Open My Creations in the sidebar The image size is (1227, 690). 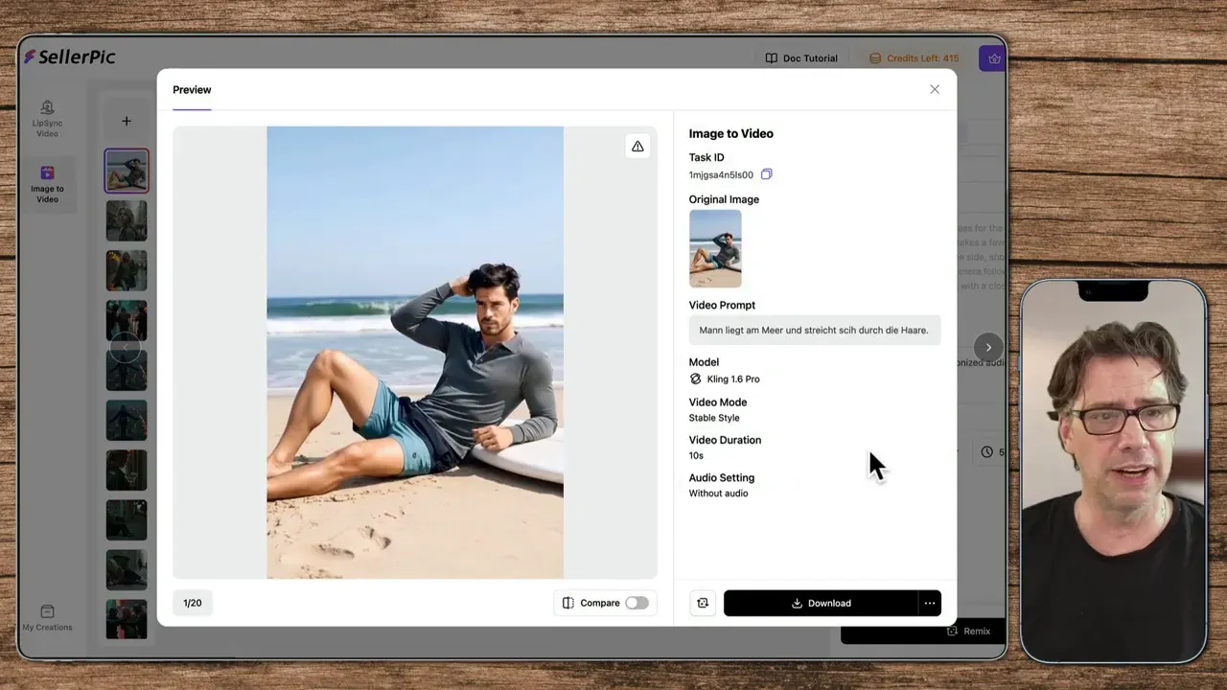point(47,618)
